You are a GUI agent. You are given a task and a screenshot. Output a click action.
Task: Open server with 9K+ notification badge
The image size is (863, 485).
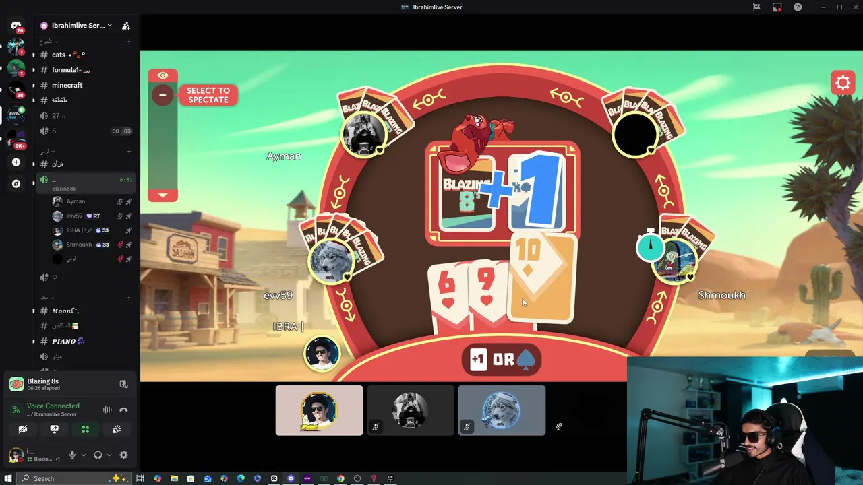16,139
